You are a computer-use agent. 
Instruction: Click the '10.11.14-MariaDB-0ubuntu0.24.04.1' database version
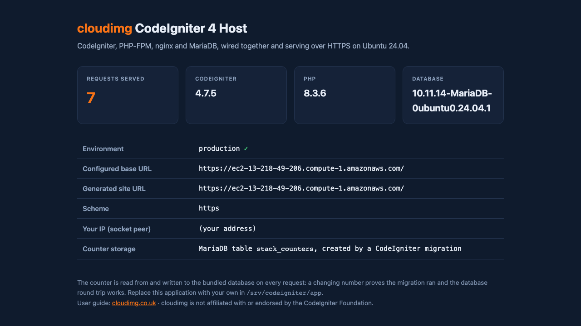[x=452, y=101]
